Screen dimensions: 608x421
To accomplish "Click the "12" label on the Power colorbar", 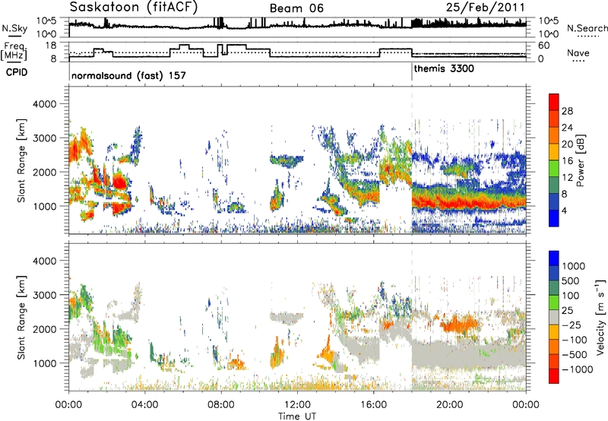I will coord(567,177).
